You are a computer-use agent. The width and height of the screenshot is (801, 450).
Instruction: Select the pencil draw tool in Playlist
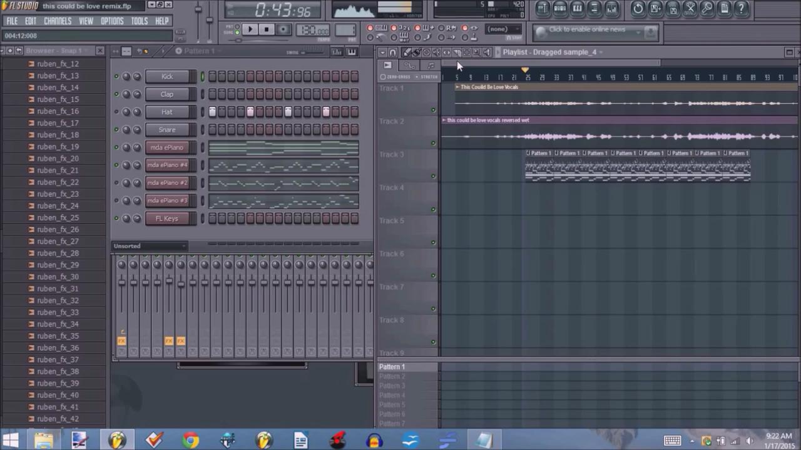click(406, 52)
